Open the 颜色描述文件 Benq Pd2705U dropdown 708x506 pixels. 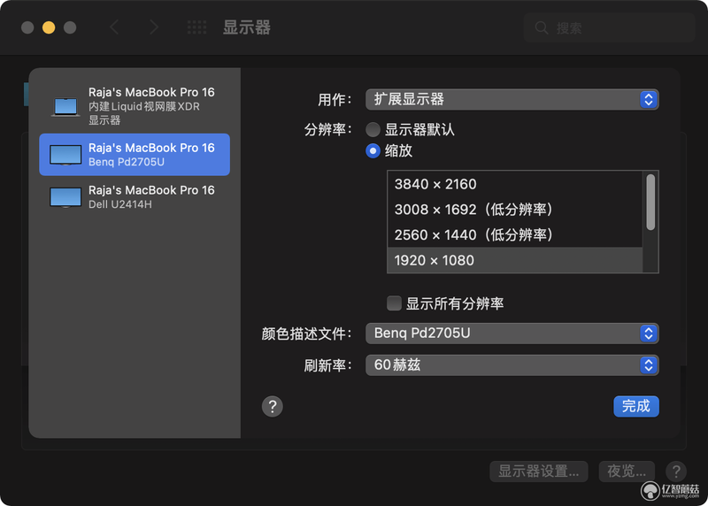pos(512,333)
